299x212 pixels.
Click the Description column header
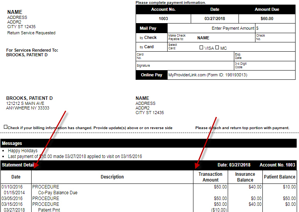click(112, 177)
